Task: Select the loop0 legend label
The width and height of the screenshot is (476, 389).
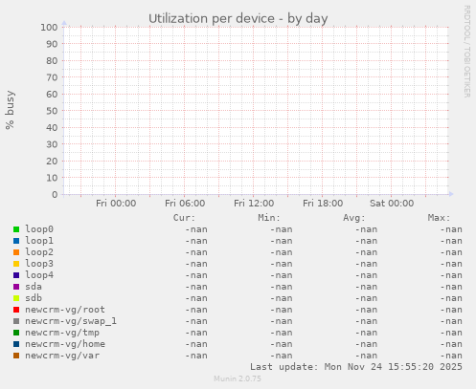Action: [39, 229]
